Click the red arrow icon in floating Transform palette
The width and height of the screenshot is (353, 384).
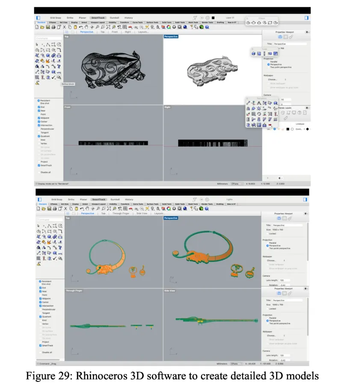[270, 125]
